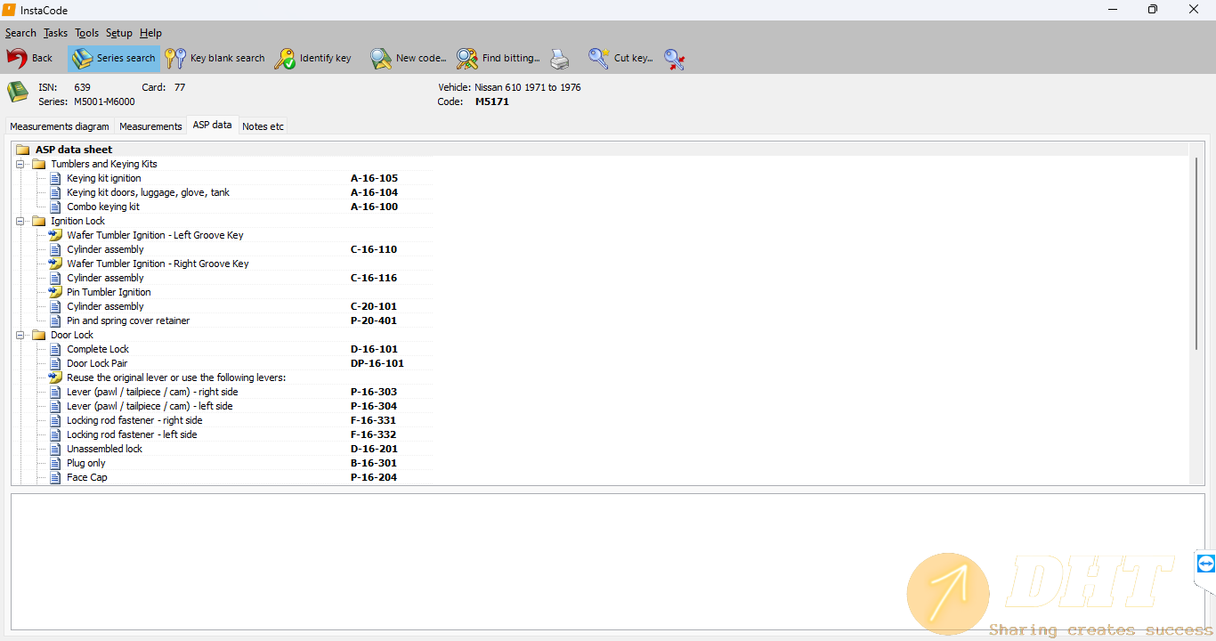This screenshot has width=1216, height=641.
Task: Open the Notes etc tab
Action: [x=263, y=126]
